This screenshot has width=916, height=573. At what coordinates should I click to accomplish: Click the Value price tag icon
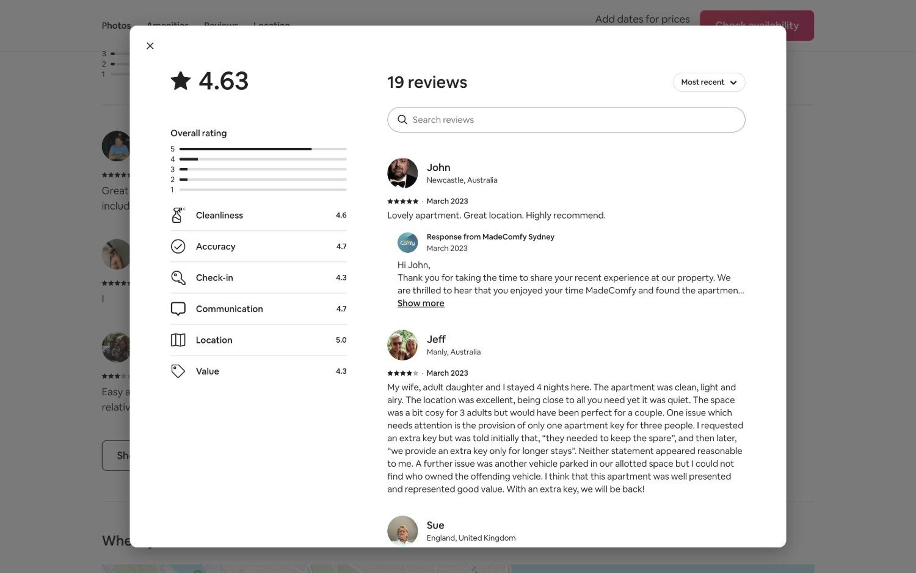pyautogui.click(x=178, y=371)
